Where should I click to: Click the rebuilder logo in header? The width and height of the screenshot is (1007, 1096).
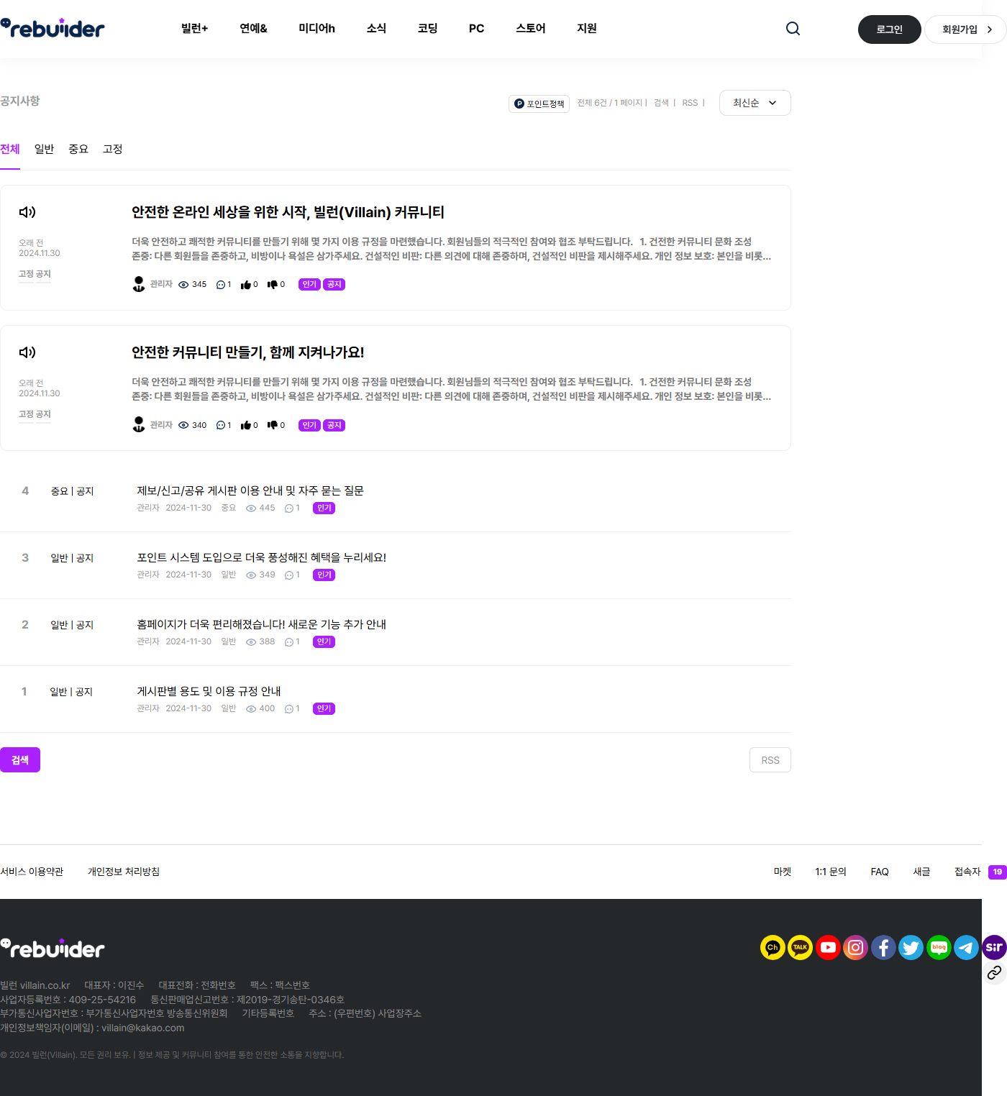(x=53, y=29)
